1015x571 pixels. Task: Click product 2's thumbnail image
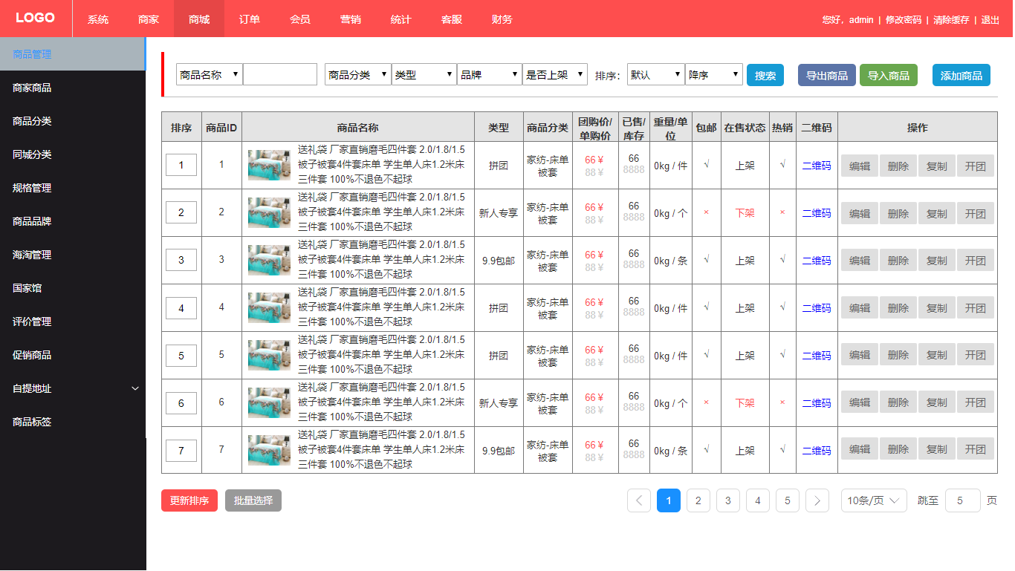[x=269, y=213]
